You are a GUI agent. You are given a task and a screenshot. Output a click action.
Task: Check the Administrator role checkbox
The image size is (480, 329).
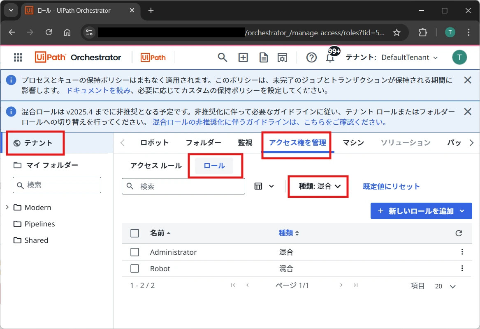point(134,252)
